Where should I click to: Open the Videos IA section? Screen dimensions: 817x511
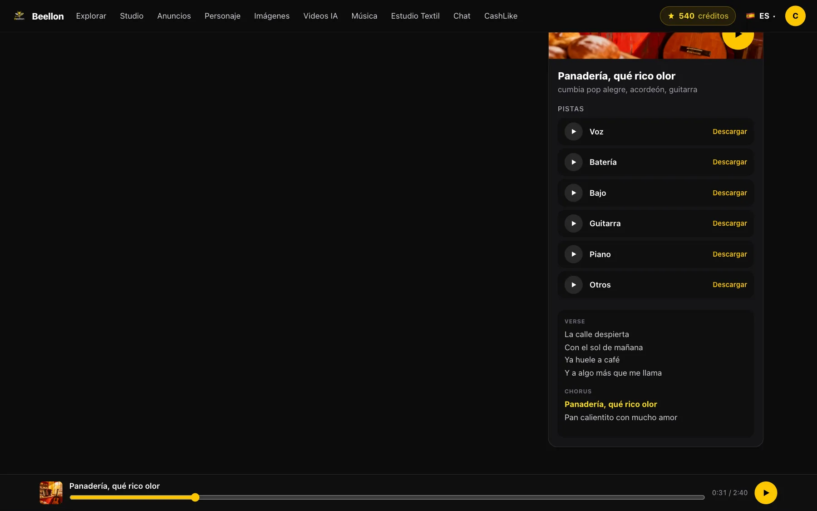320,16
